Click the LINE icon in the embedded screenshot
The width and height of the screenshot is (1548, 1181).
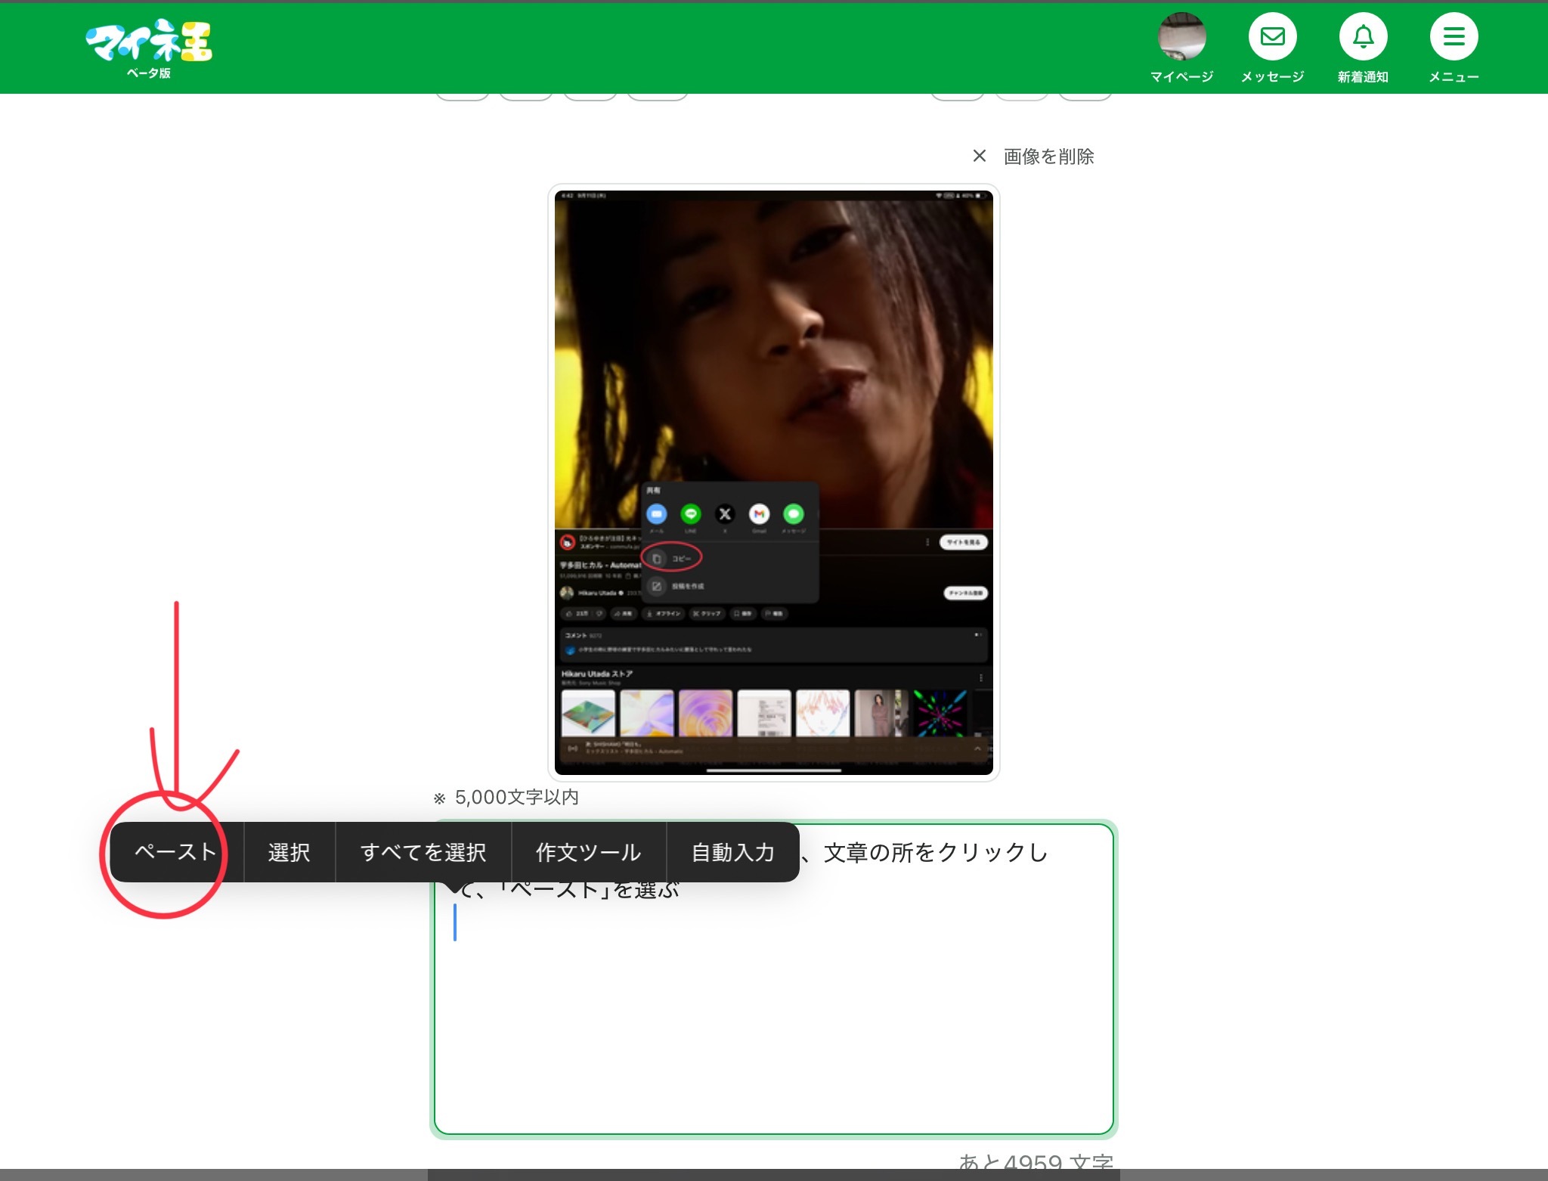click(x=690, y=514)
